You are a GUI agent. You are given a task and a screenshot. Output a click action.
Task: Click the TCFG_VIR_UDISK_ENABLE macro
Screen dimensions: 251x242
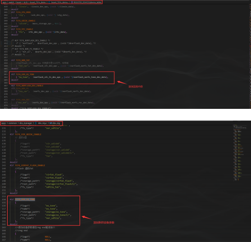pos(28,134)
